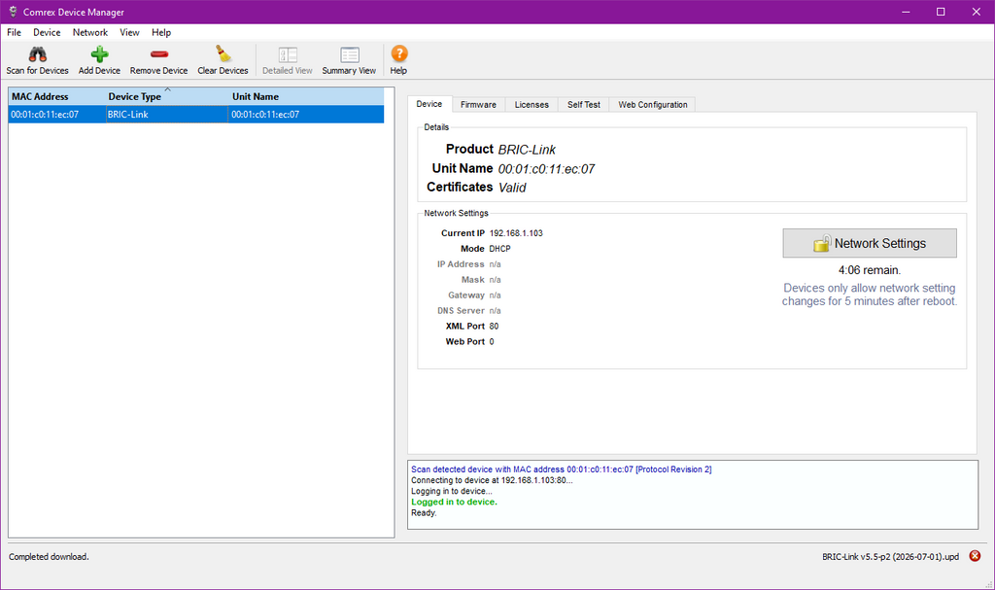Click the Network Settings button
995x590 pixels.
point(870,243)
